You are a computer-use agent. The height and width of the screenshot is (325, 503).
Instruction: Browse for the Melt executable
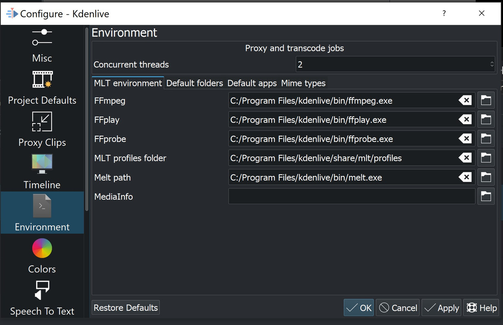pyautogui.click(x=486, y=177)
